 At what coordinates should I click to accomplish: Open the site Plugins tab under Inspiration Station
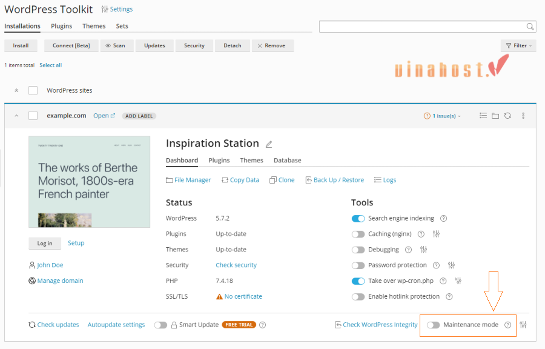coord(219,160)
